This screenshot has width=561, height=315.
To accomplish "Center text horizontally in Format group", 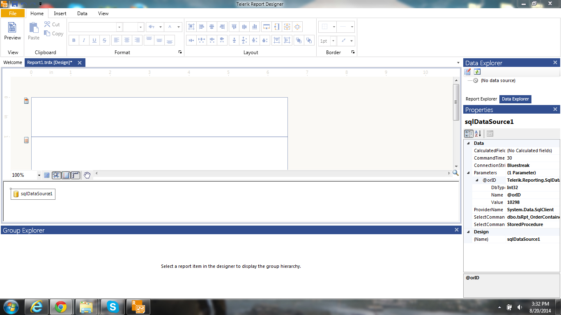I will (127, 40).
